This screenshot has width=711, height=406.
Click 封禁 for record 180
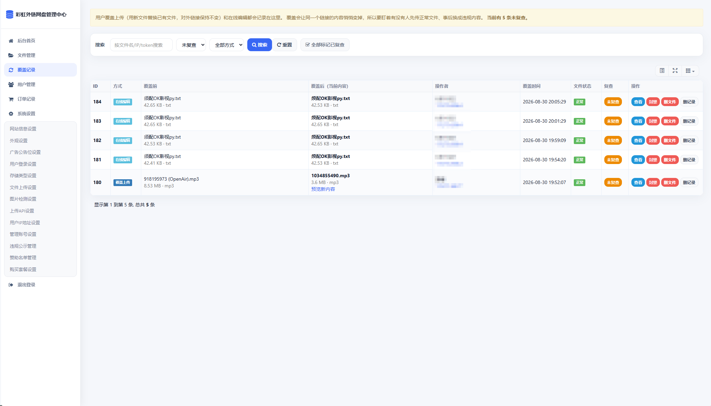(x=653, y=182)
